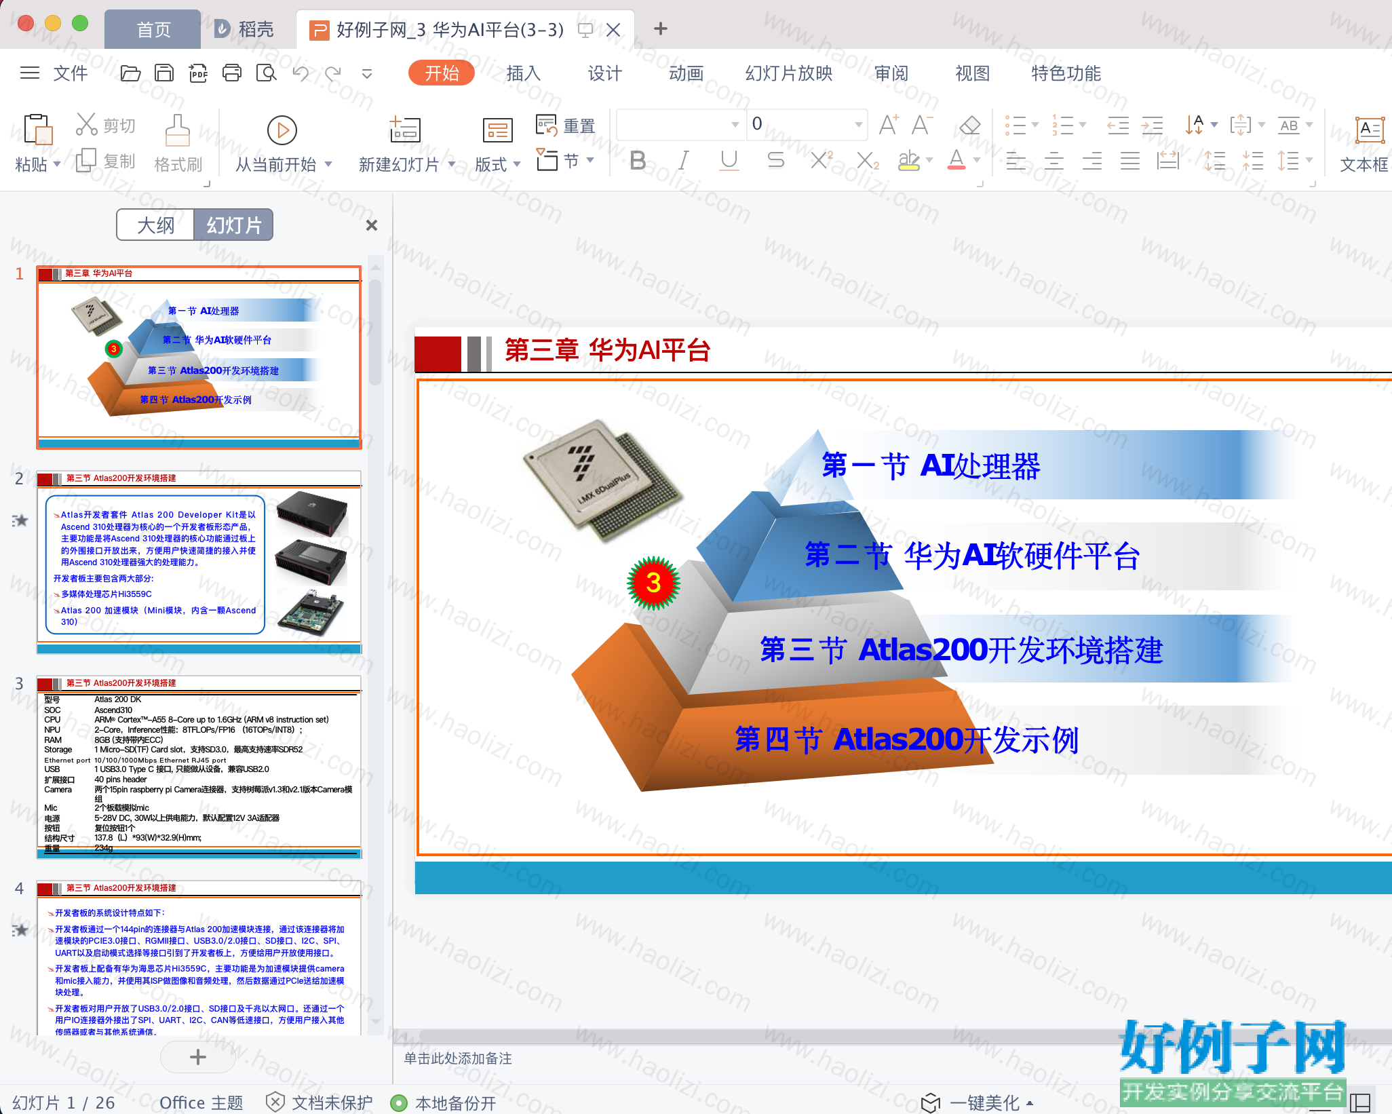Open file with the folder icon
Image resolution: width=1392 pixels, height=1114 pixels.
click(130, 73)
